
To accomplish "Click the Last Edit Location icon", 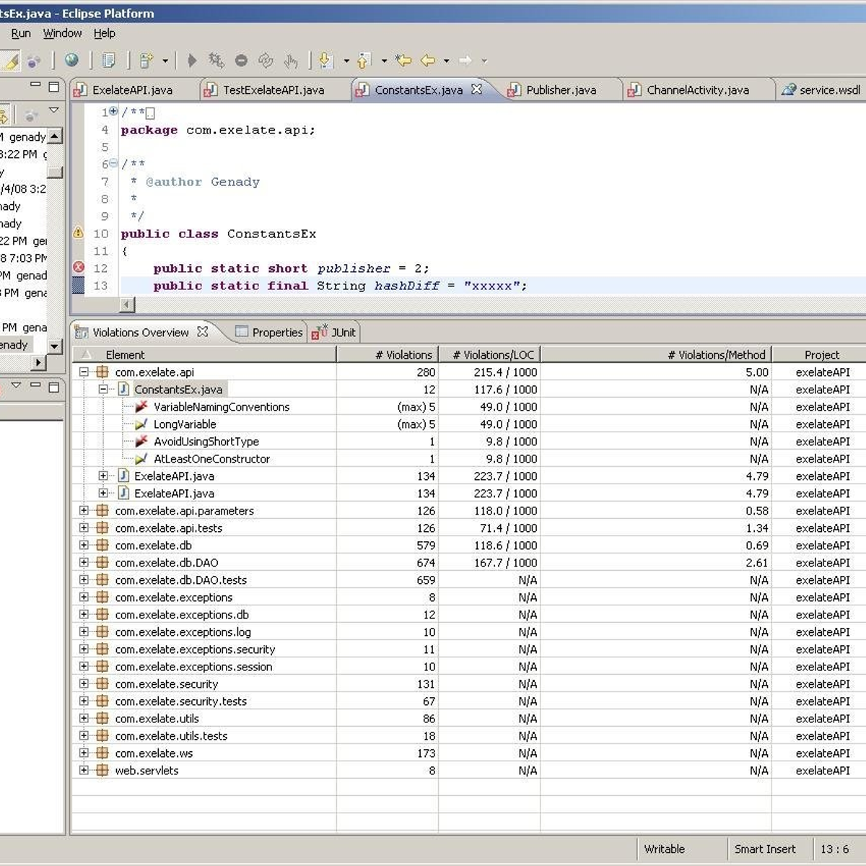I will click(x=403, y=61).
